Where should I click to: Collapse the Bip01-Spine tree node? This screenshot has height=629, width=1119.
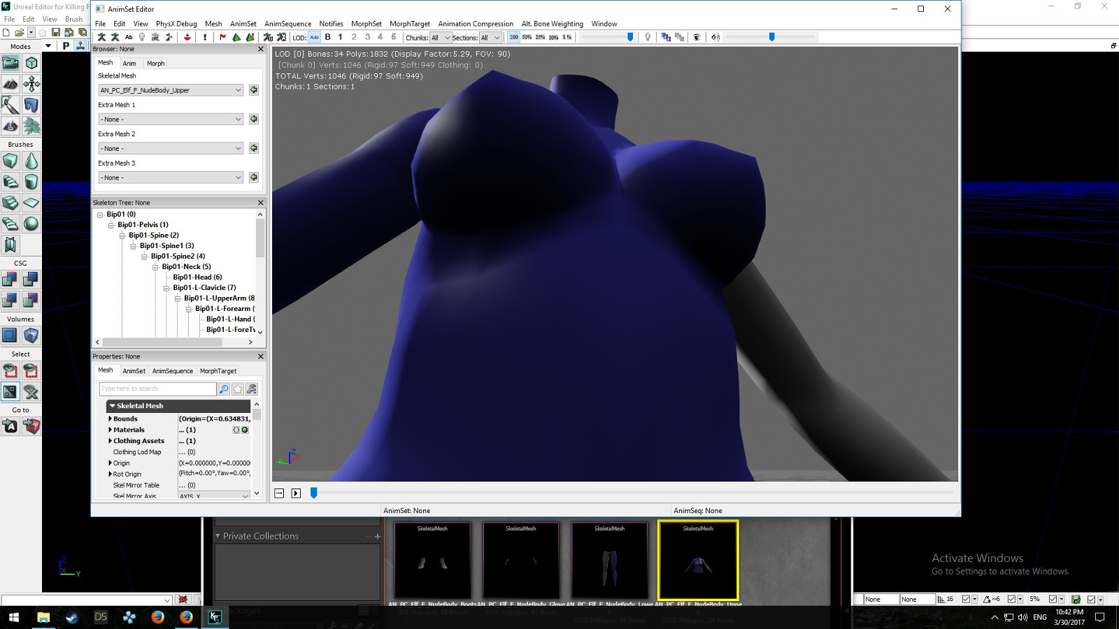122,236
